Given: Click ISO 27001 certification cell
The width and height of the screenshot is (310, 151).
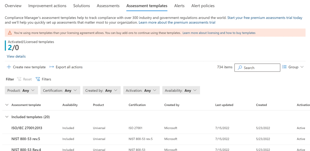Looking at the screenshot, I should 135,128.
